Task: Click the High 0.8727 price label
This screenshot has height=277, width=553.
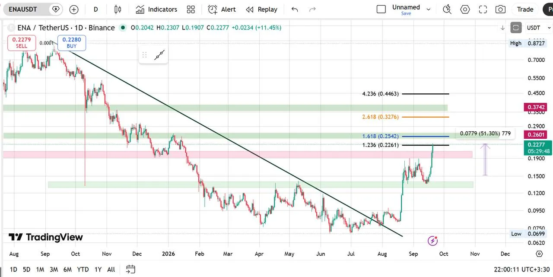Action: pos(528,43)
